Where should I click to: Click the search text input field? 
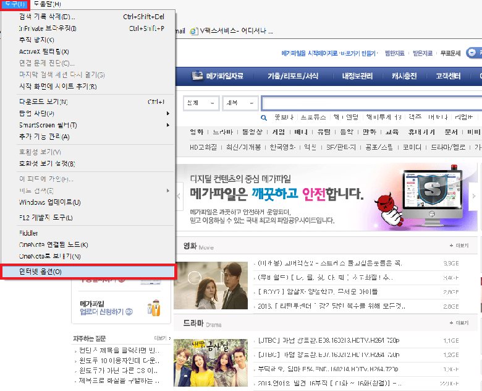pyautogui.click(x=371, y=103)
